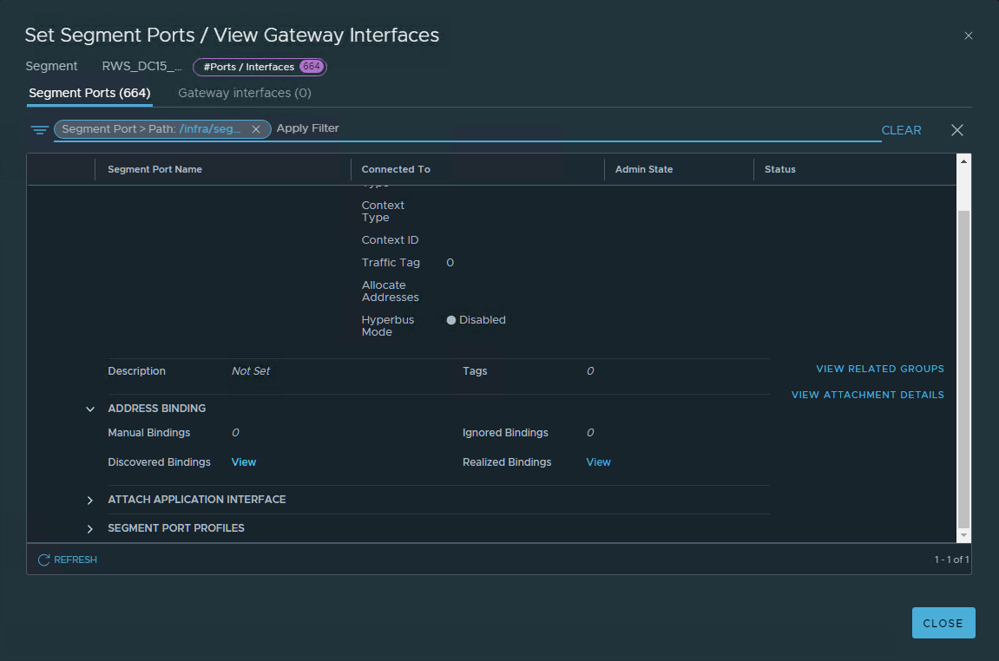Viewport: 999px width, 661px height.
Task: Collapse the Address Binding section
Action: pos(90,409)
